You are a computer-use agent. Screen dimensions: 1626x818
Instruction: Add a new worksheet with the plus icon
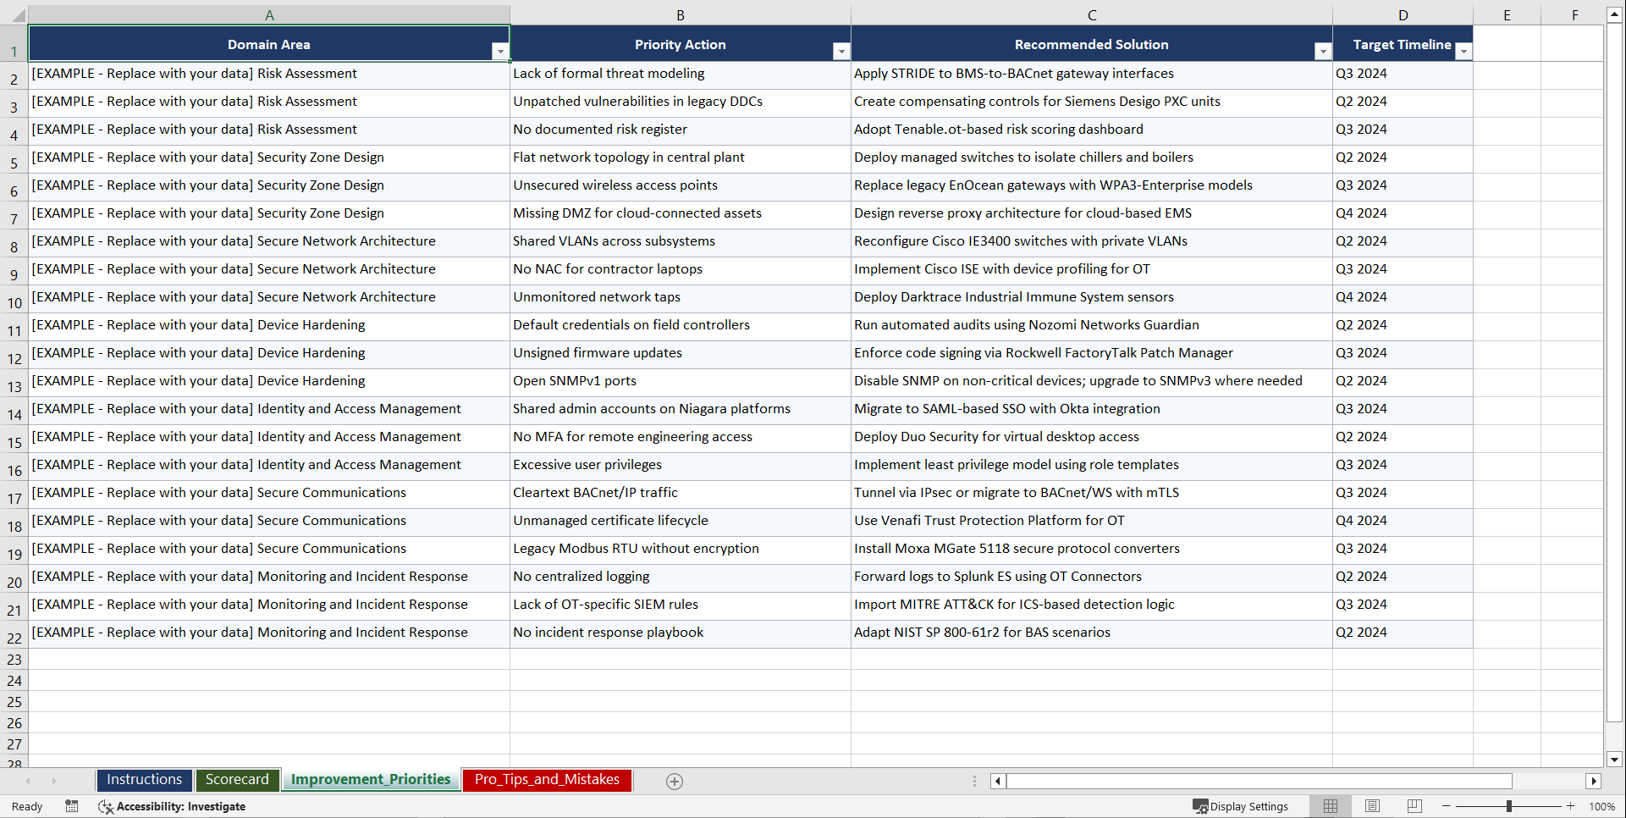(x=674, y=781)
